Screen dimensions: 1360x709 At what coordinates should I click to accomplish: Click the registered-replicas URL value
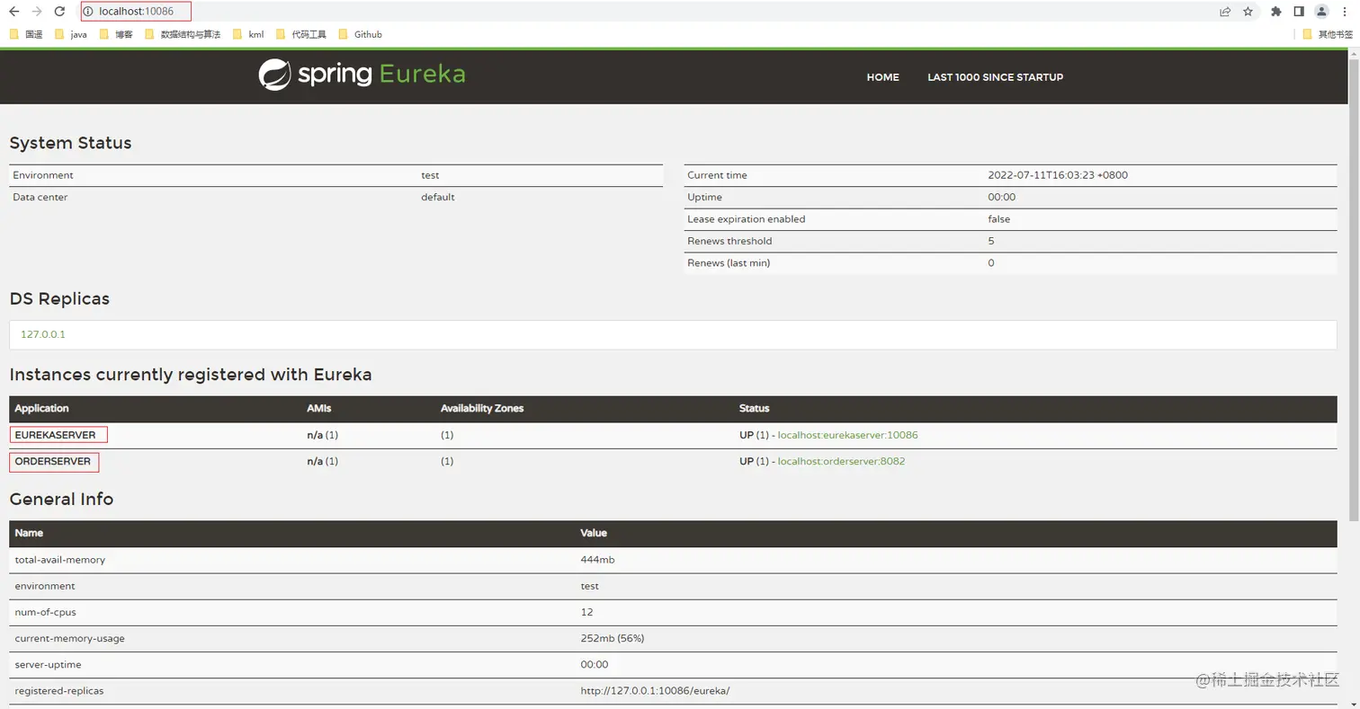[655, 690]
